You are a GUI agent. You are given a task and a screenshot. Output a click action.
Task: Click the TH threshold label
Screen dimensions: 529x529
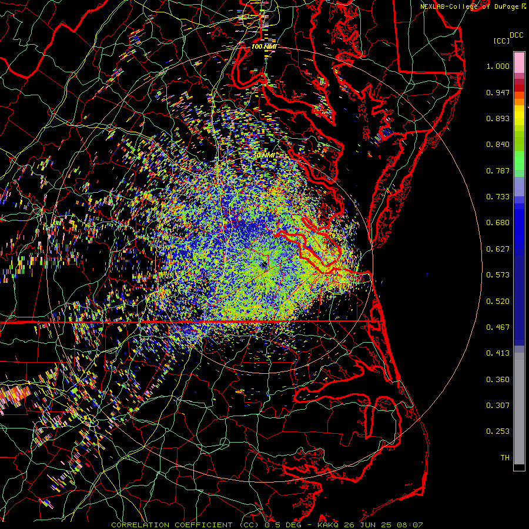505,458
